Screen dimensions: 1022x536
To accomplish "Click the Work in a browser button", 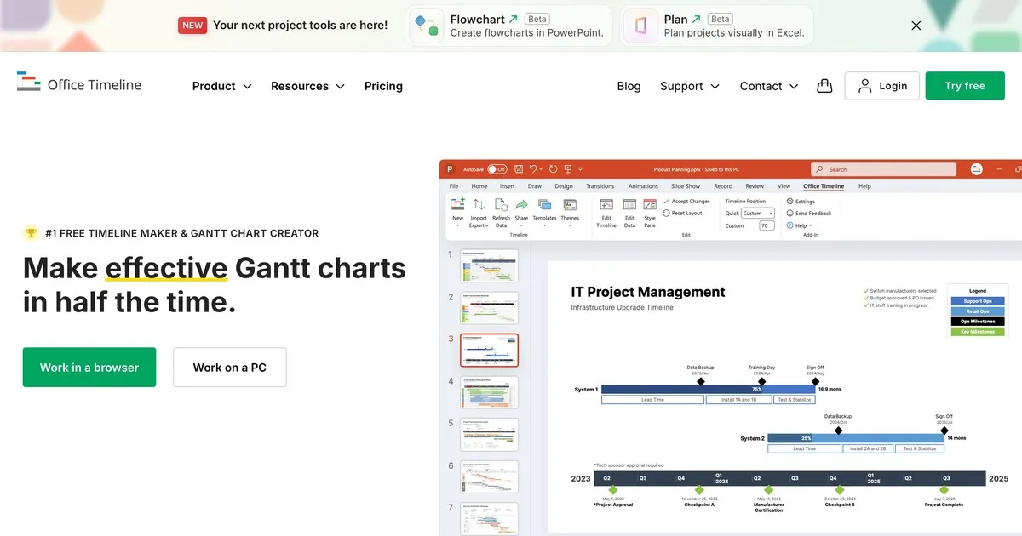I will coord(89,367).
